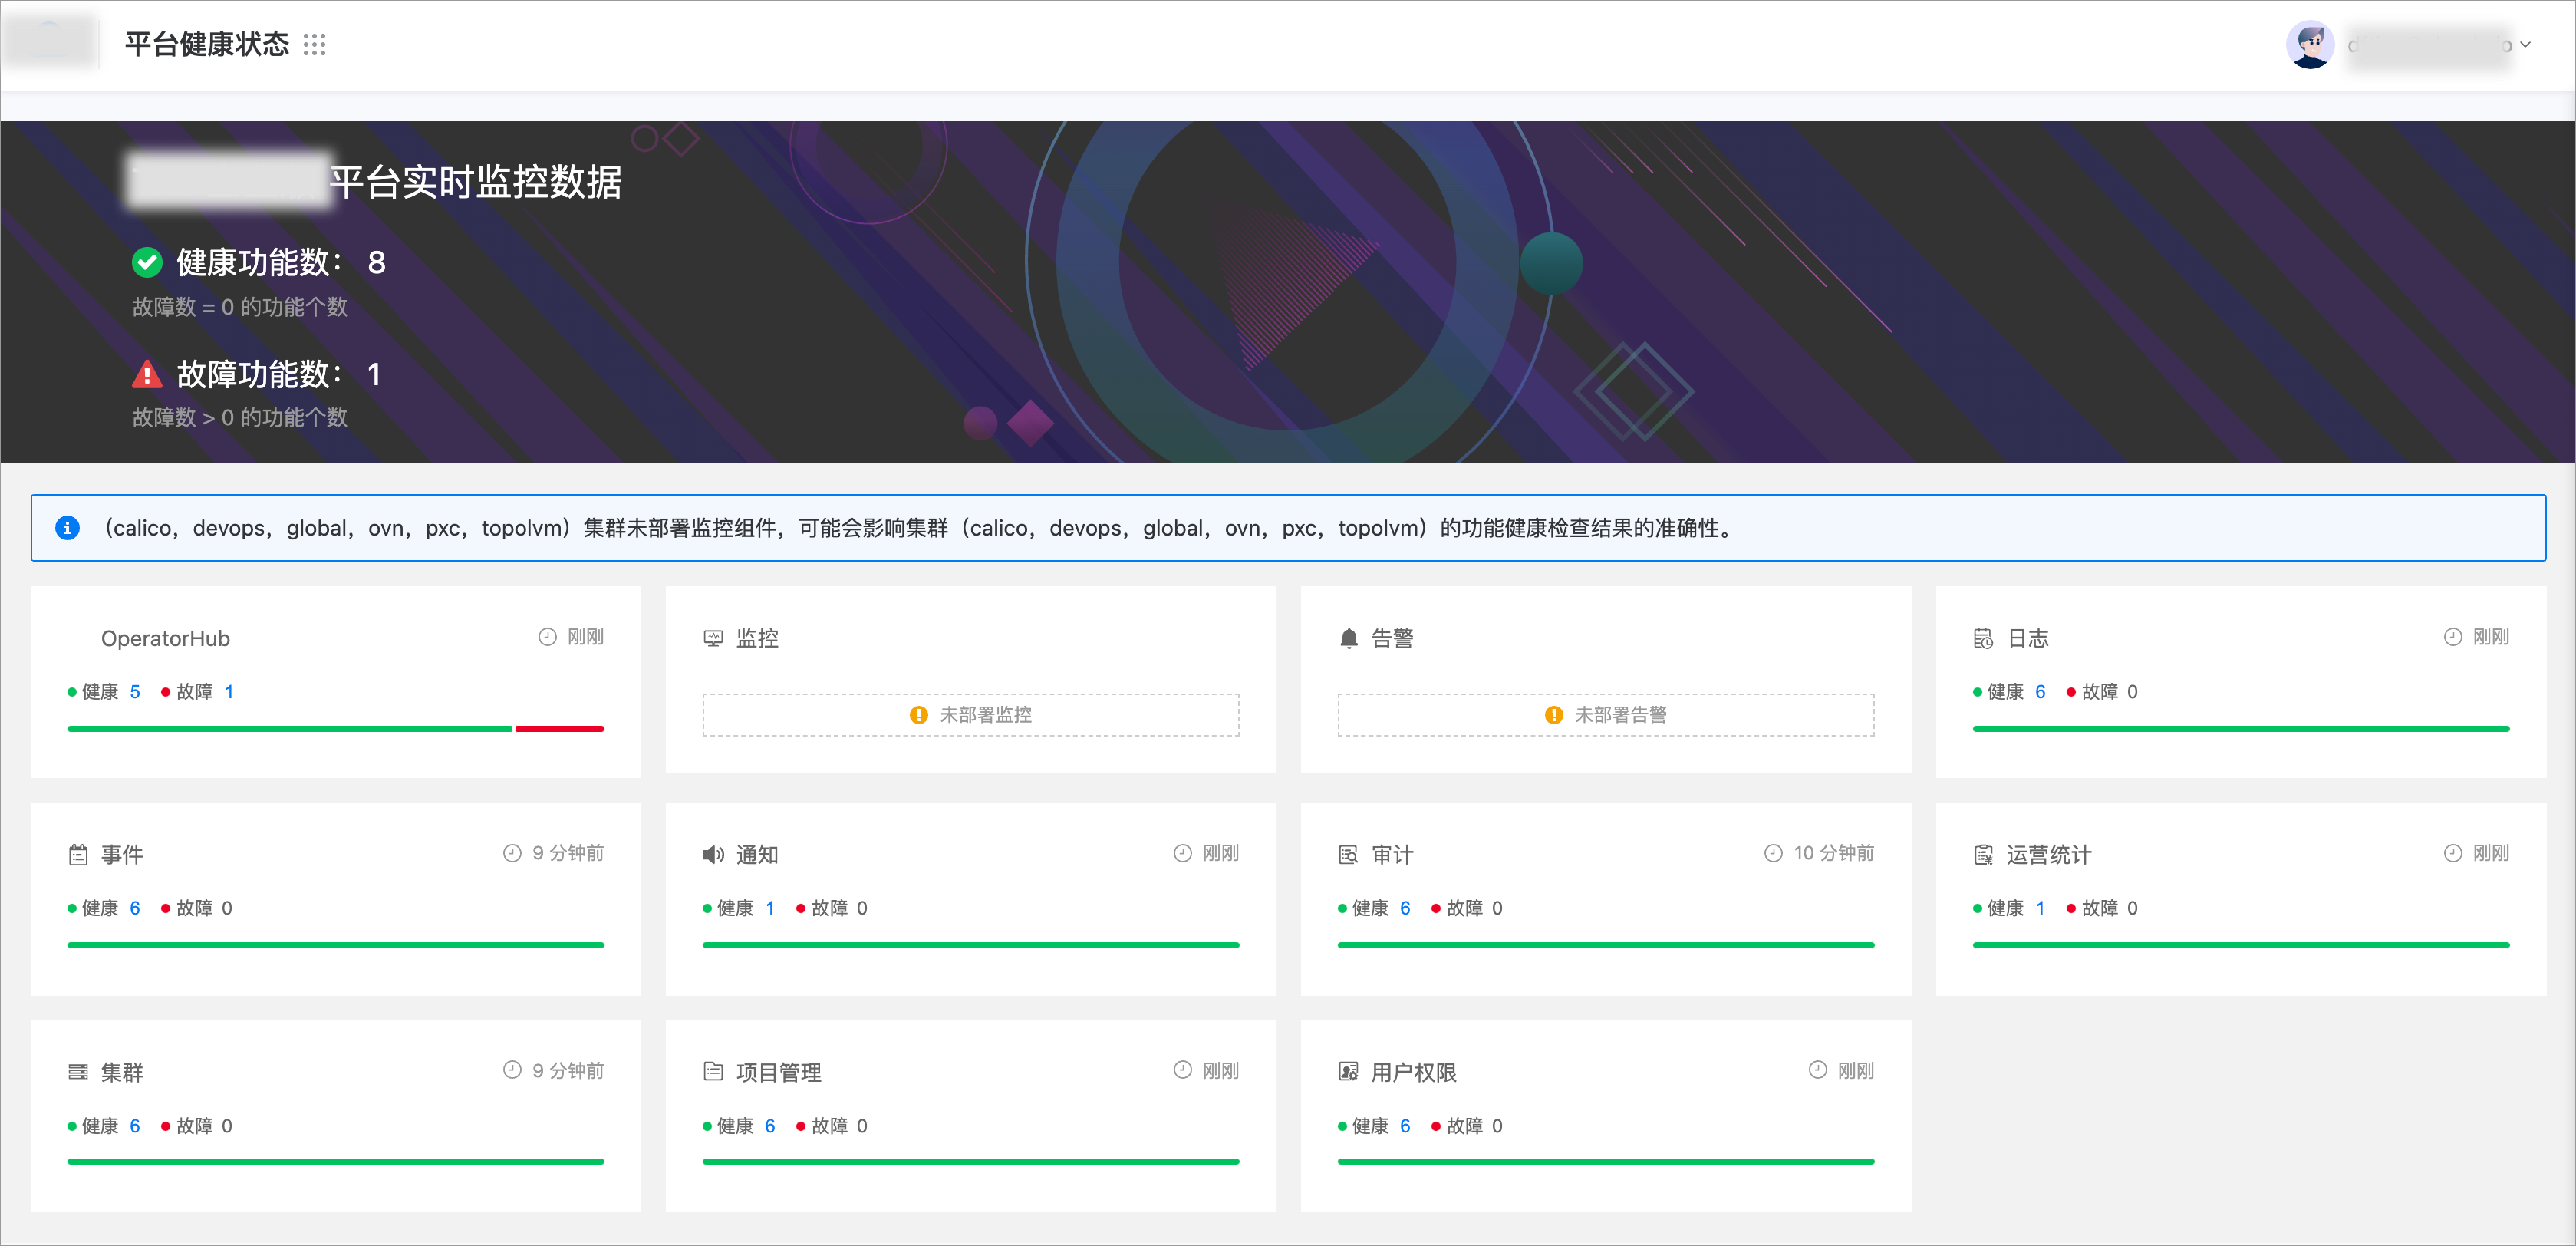Click the 未部署告警 placeholder box
The image size is (2576, 1246).
pos(1605,715)
